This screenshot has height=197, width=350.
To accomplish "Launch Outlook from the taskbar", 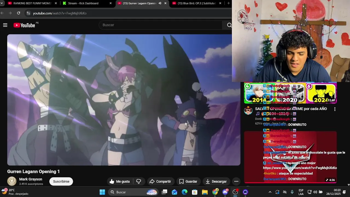I will pos(174,192).
